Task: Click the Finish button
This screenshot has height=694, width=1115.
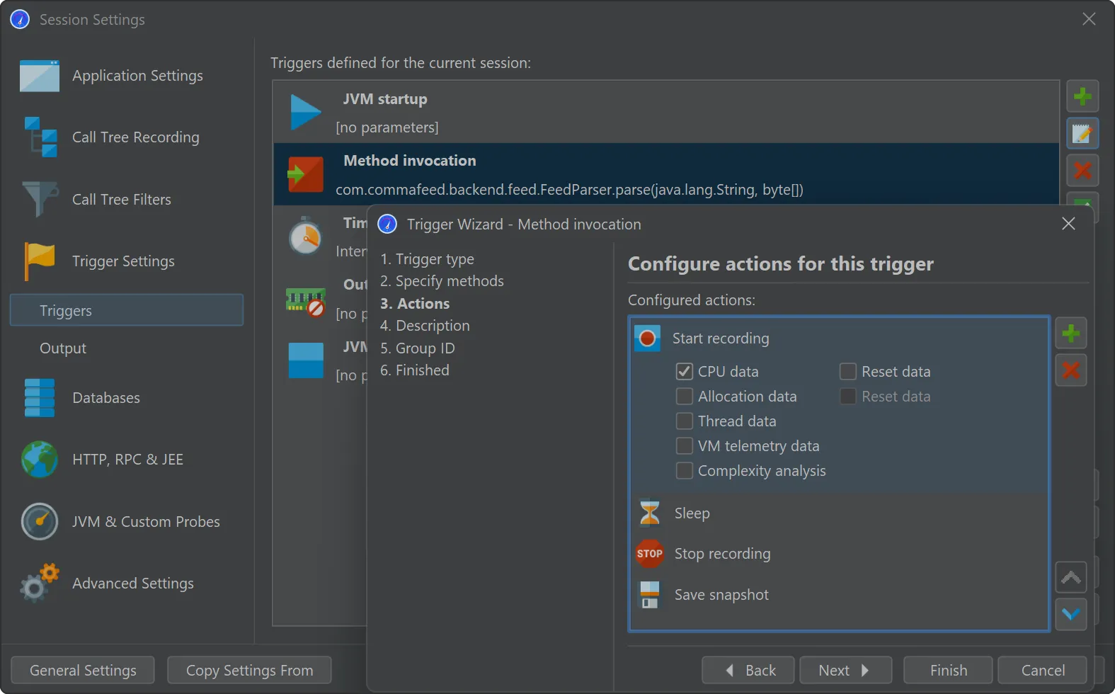Action: 948,671
